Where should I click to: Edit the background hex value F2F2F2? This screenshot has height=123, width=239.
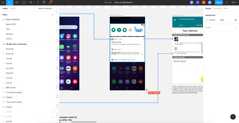tap(212, 20)
